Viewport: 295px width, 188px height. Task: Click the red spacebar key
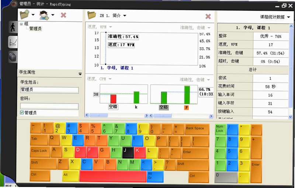[113, 176]
